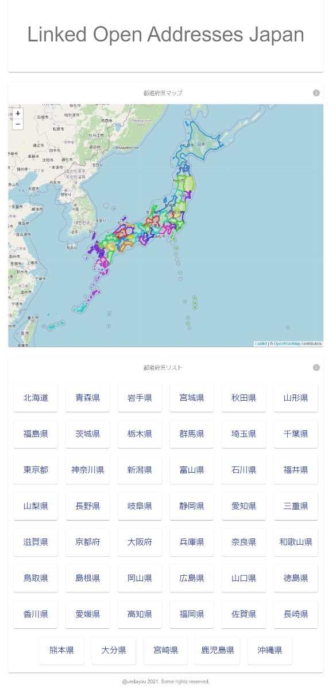Open 千葉県 prefecture
Screen dimensions: 336x691
(x=296, y=434)
